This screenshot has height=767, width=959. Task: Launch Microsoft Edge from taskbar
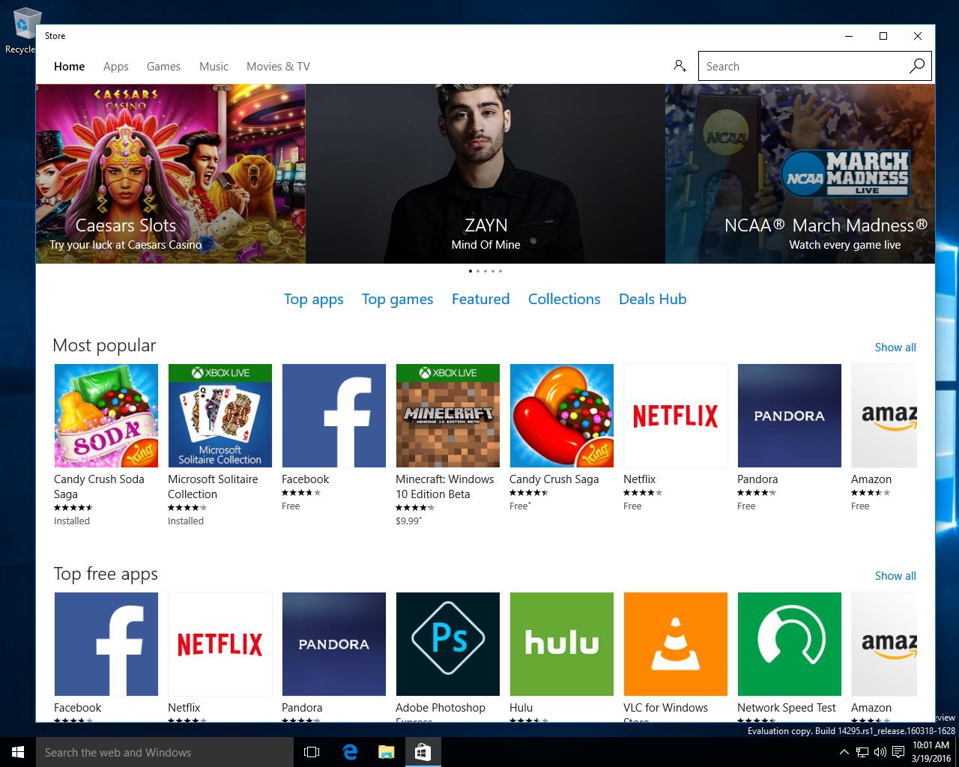350,752
